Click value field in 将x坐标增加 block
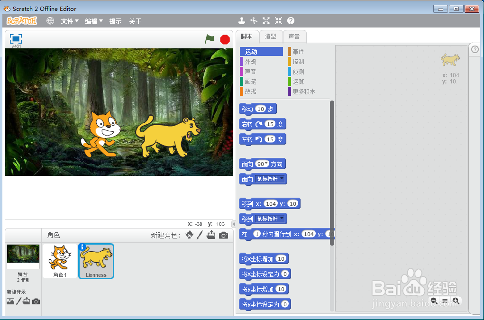484x320 pixels. [x=281, y=258]
